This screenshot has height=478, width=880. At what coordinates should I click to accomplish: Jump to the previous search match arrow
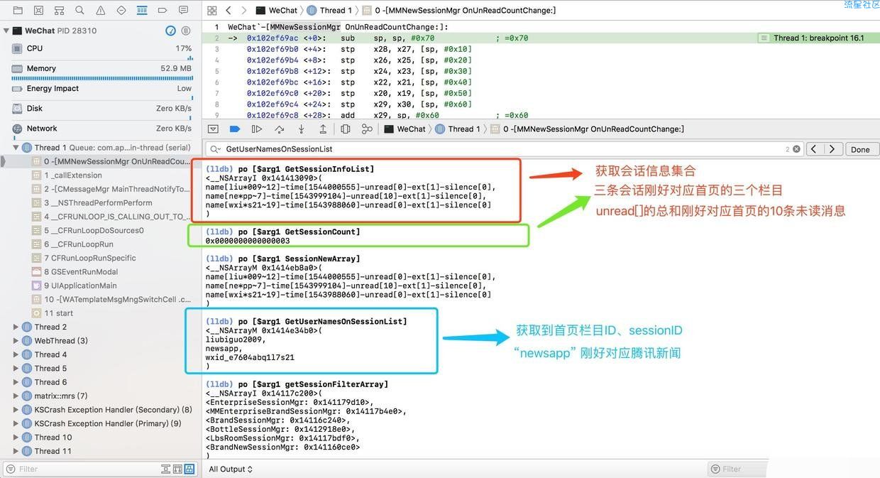click(x=815, y=149)
